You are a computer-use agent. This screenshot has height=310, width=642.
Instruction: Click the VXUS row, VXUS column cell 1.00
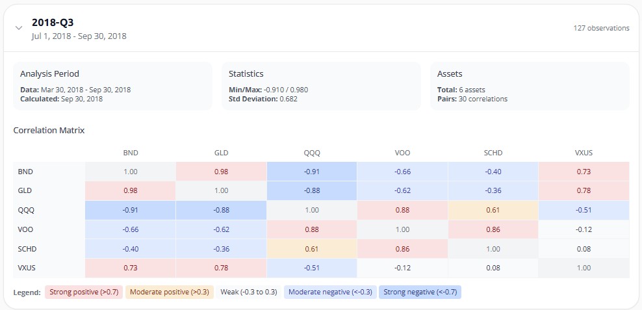click(584, 268)
